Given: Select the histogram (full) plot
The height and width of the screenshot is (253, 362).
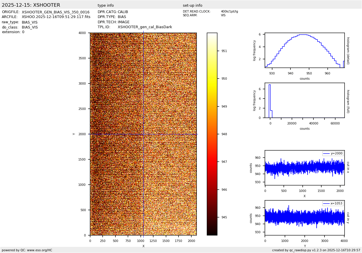Looking at the screenshot, I should pyautogui.click(x=304, y=100).
